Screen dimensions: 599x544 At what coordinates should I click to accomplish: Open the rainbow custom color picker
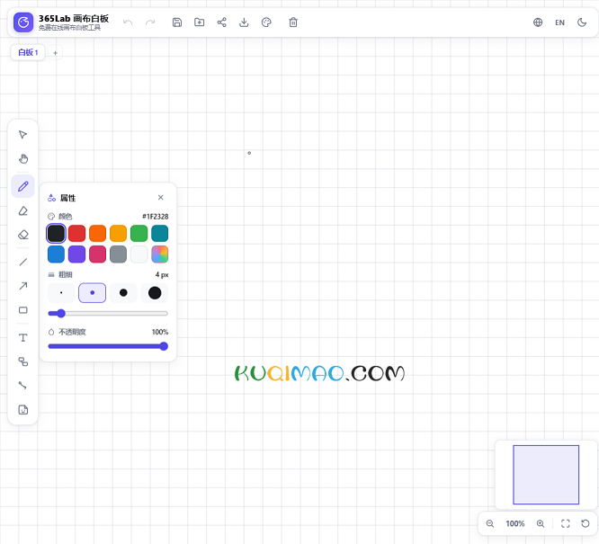[x=160, y=254]
